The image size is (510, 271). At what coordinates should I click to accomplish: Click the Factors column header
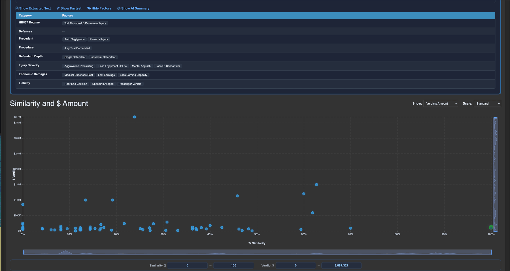(67, 16)
